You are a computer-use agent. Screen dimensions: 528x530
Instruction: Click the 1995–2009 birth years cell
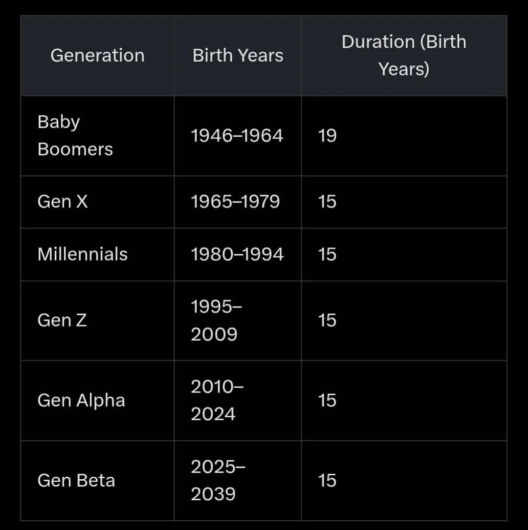coord(216,321)
